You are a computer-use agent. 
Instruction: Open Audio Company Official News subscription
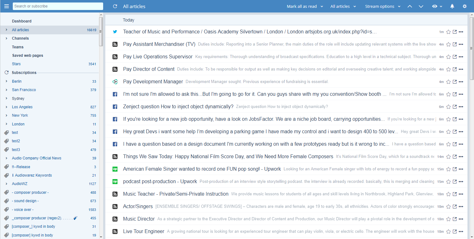point(36,158)
